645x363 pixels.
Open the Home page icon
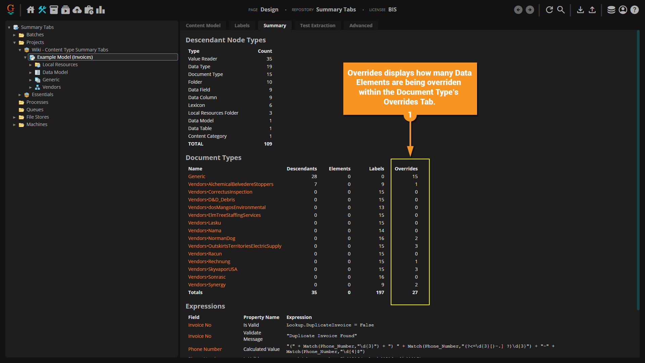pos(31,10)
